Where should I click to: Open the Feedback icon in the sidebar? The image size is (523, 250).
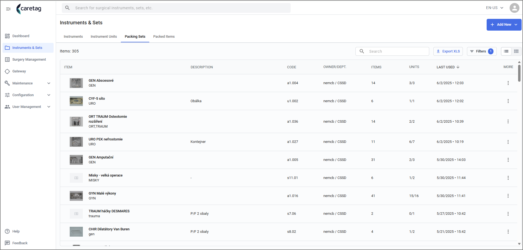tap(7, 243)
